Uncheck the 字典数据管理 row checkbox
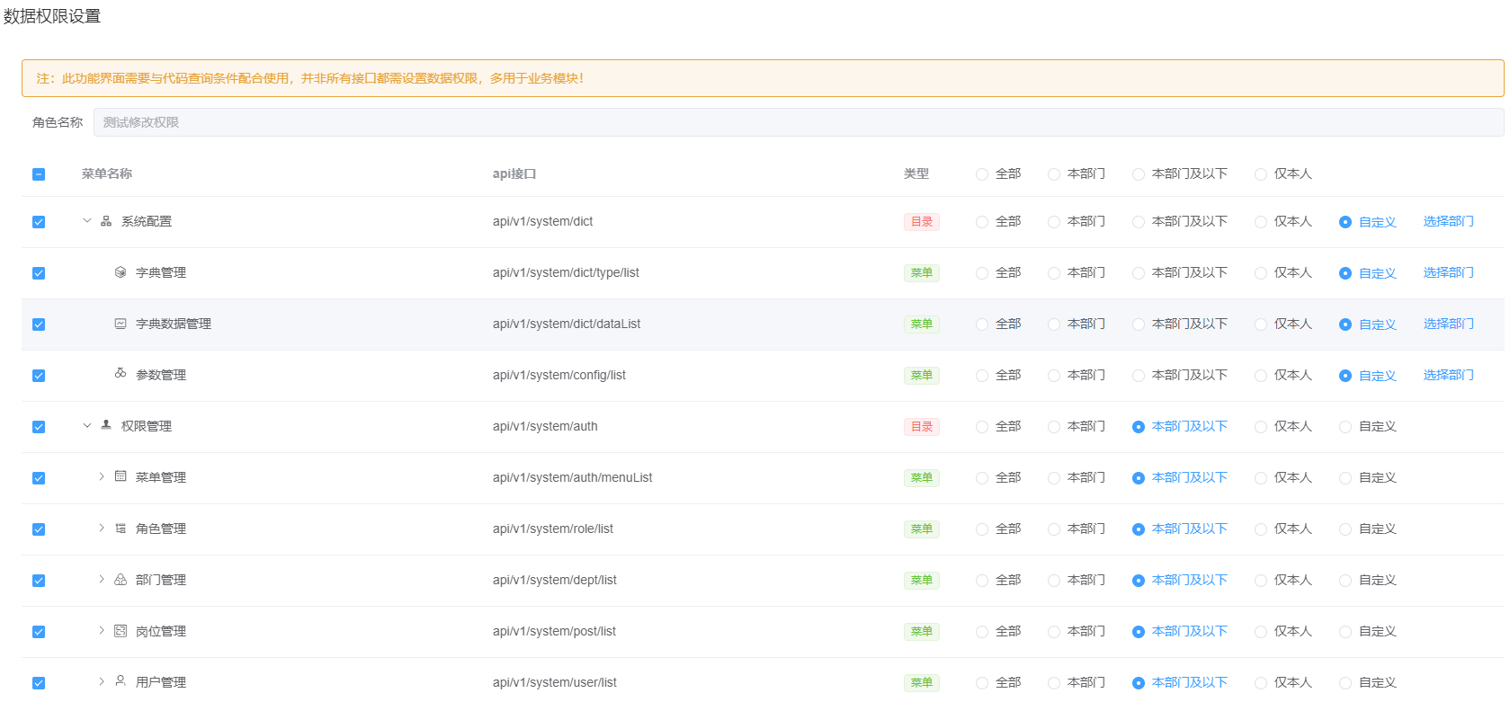The width and height of the screenshot is (1510, 702). pos(39,324)
